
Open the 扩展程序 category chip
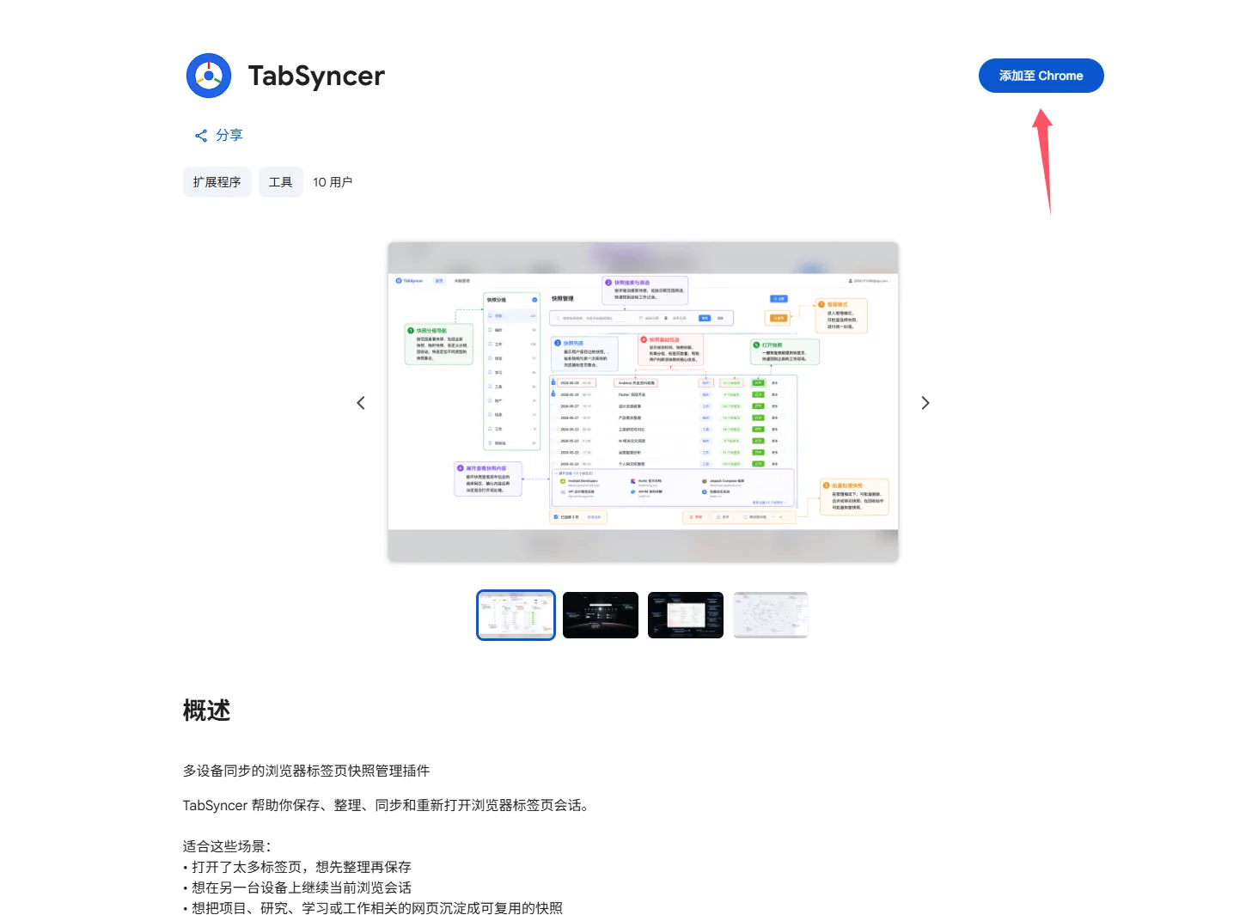pyautogui.click(x=217, y=182)
